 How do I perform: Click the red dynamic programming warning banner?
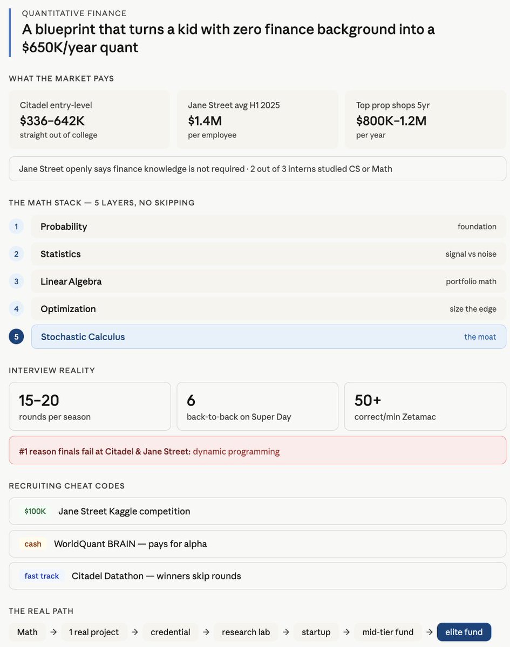click(257, 450)
